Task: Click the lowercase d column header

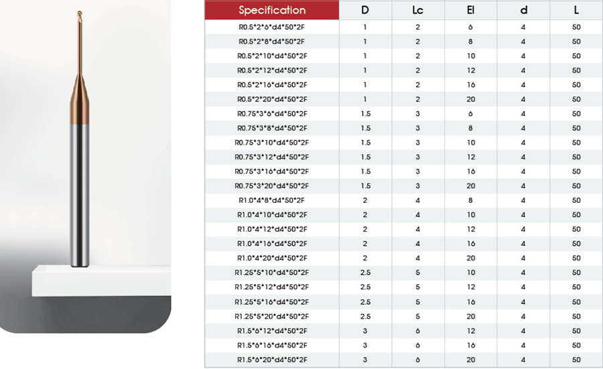Action: pos(523,10)
